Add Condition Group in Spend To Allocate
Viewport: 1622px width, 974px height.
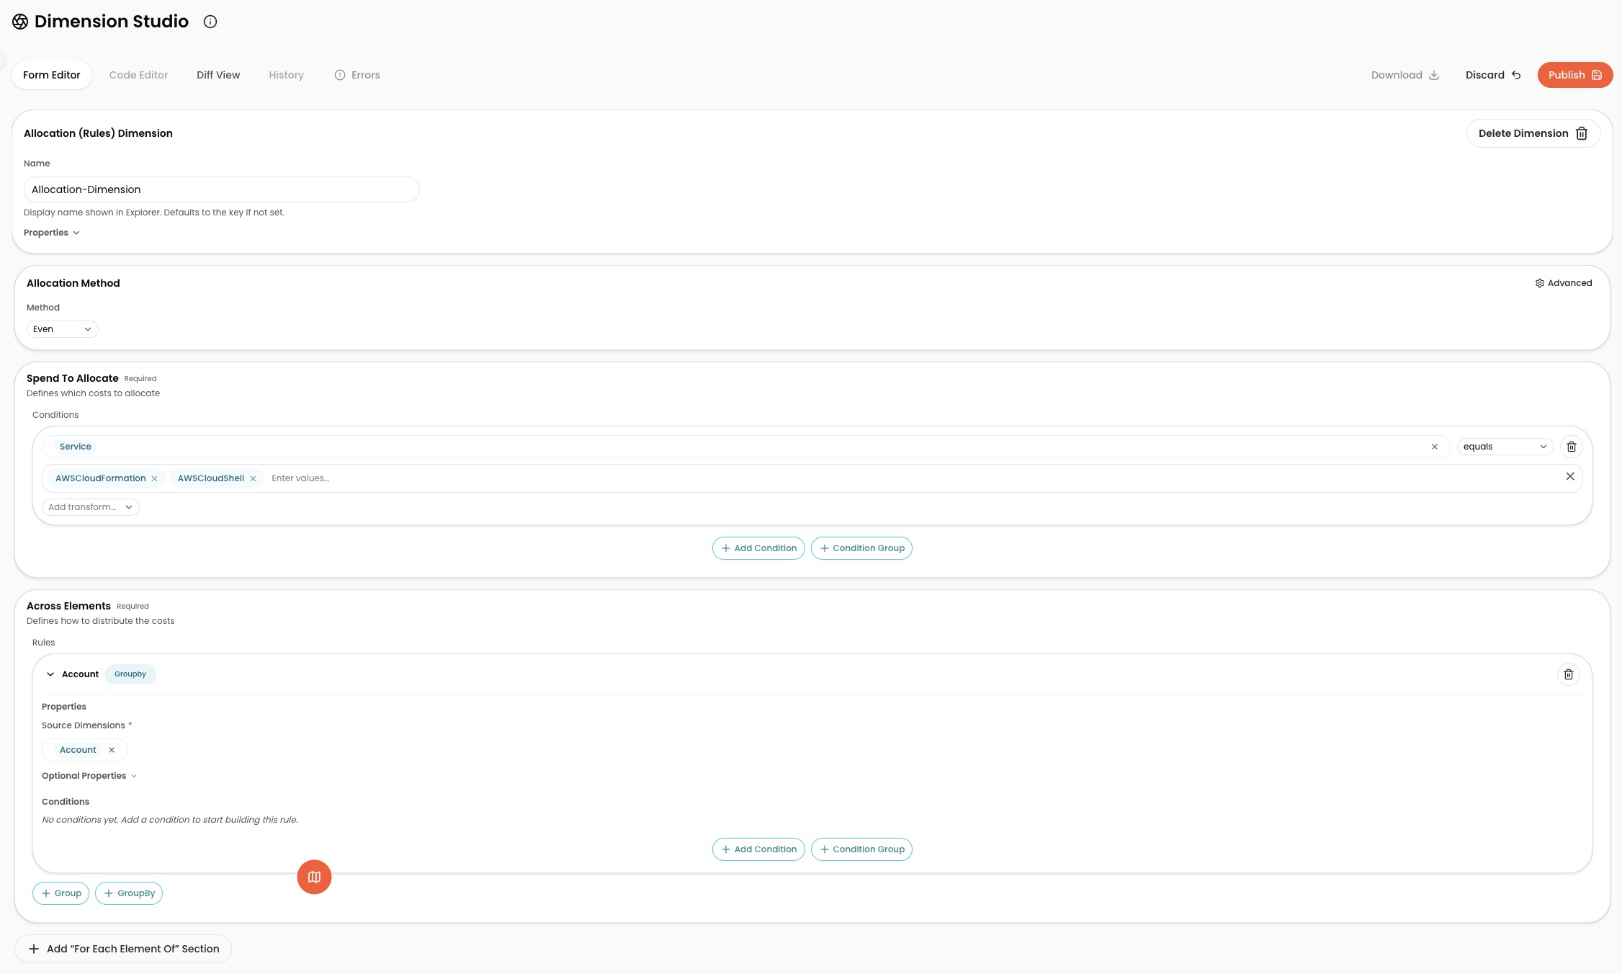click(861, 548)
